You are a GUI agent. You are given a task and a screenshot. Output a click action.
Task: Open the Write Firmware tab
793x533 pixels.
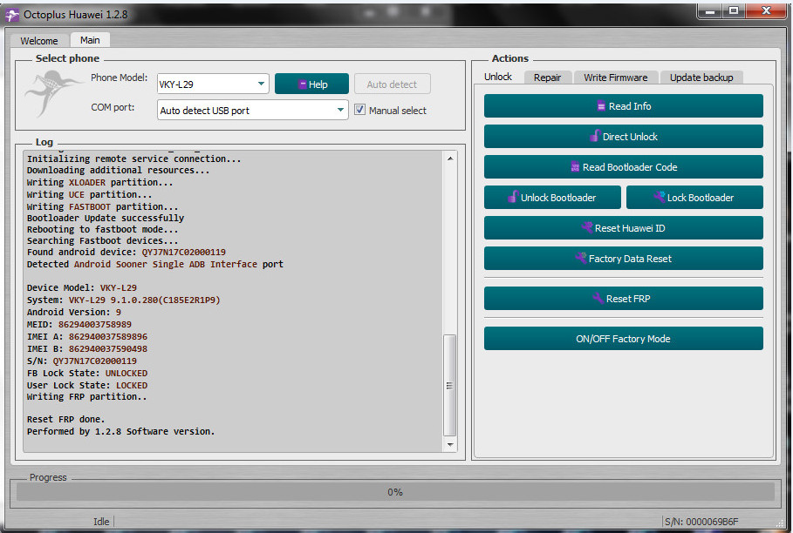pos(615,78)
